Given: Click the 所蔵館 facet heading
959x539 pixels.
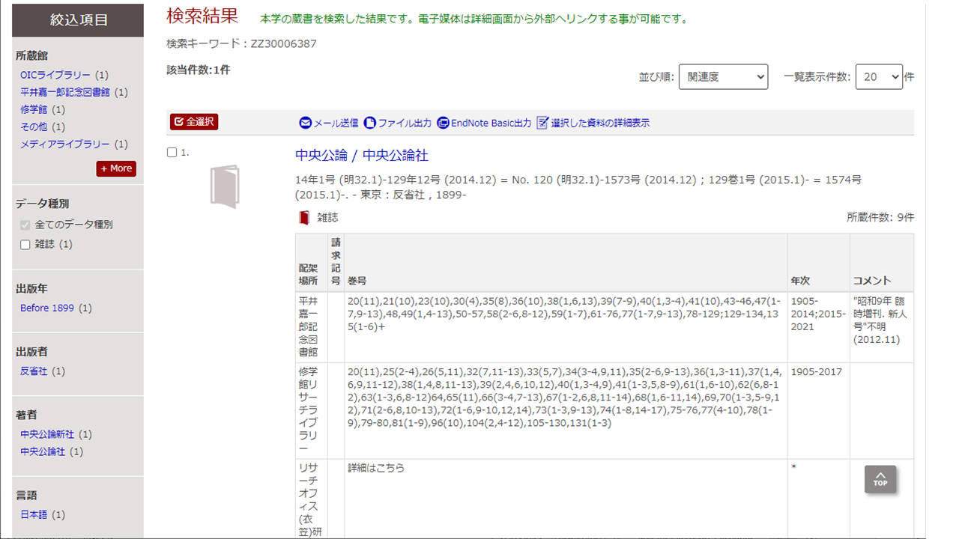Looking at the screenshot, I should (x=31, y=55).
